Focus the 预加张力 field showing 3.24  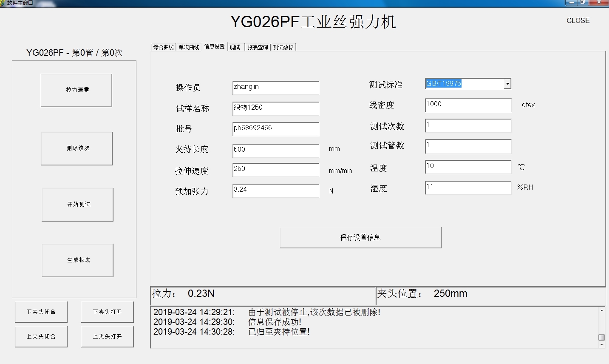276,191
